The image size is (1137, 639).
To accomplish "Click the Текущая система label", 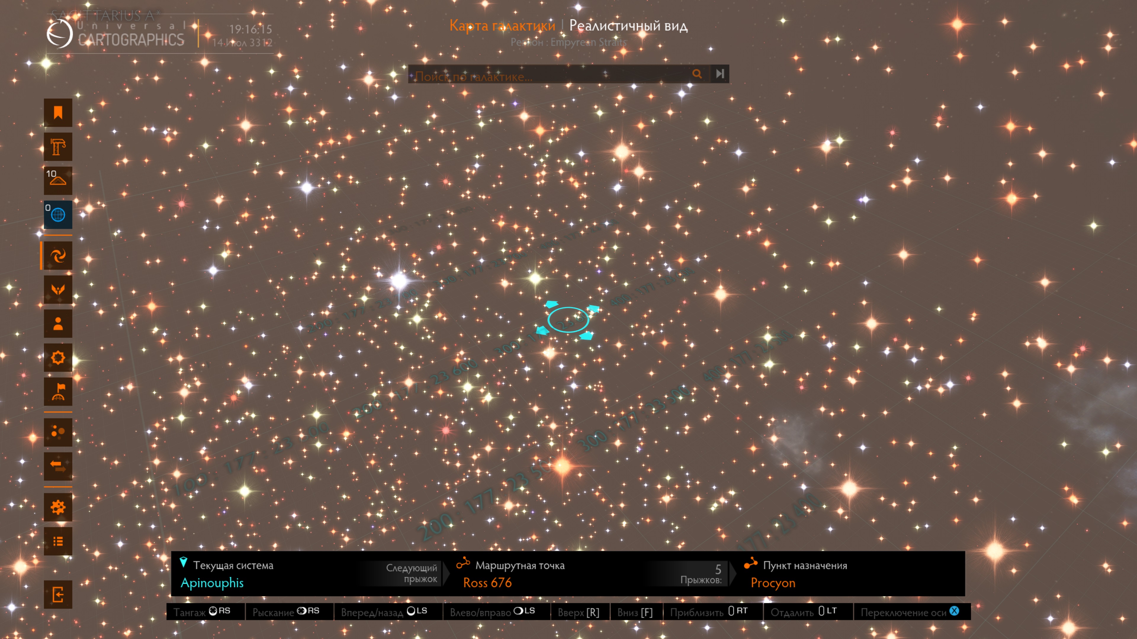I will (x=233, y=565).
